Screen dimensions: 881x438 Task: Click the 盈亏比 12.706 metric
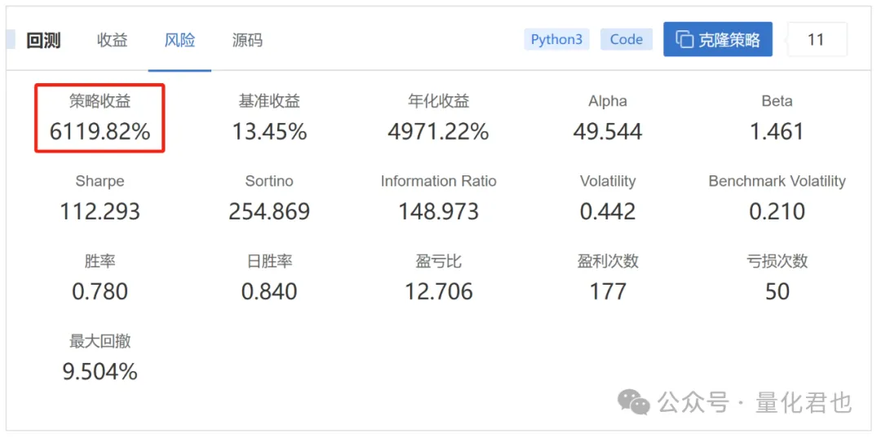(x=438, y=278)
